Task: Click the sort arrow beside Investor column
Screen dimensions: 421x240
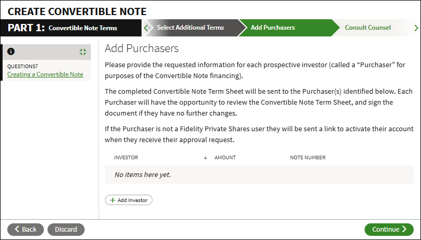Action: point(205,158)
